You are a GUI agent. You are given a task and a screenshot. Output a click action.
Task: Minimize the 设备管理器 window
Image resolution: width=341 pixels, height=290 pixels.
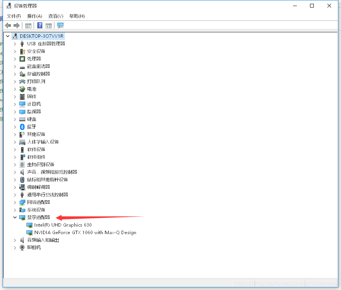tap(295, 6)
